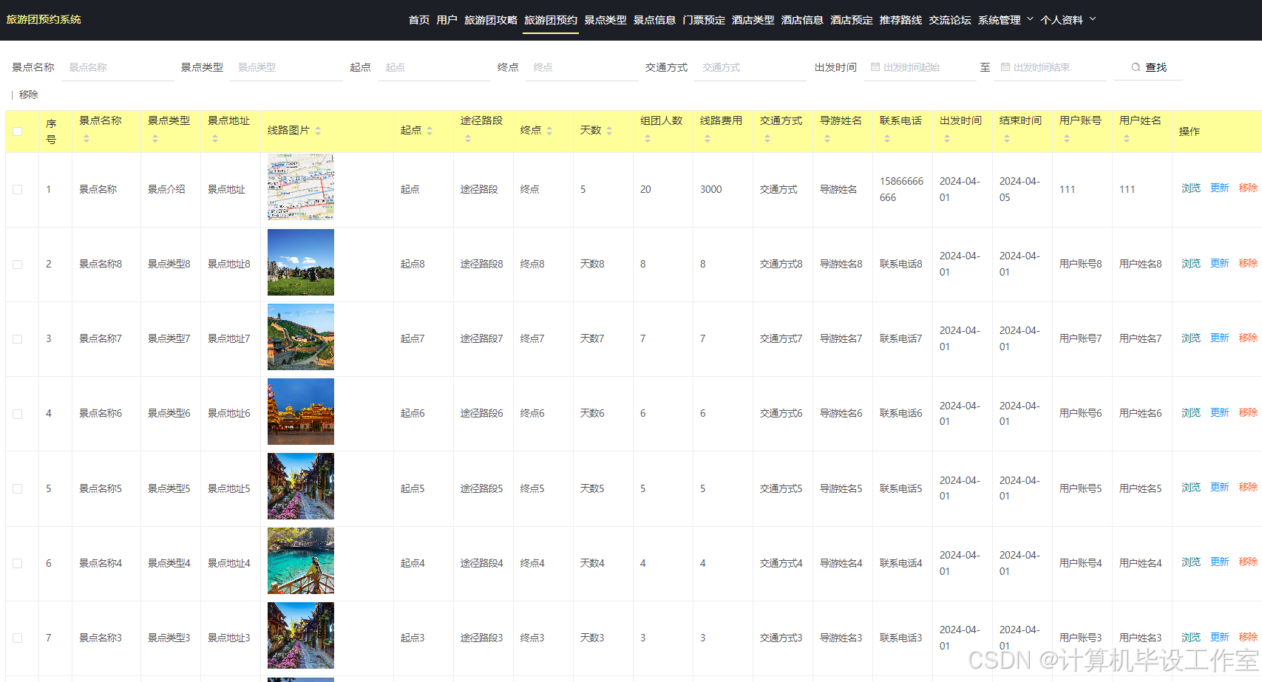Open map thumbnail image in row 1

[x=301, y=188]
